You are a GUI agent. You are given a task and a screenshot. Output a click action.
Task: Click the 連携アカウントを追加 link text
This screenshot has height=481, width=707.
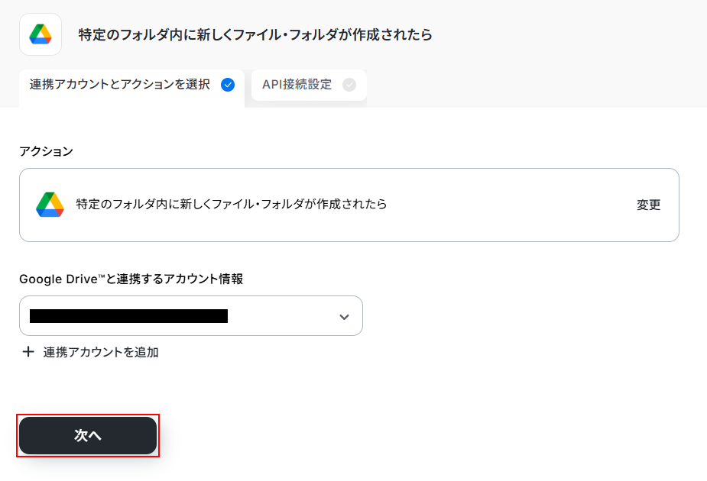coord(101,352)
